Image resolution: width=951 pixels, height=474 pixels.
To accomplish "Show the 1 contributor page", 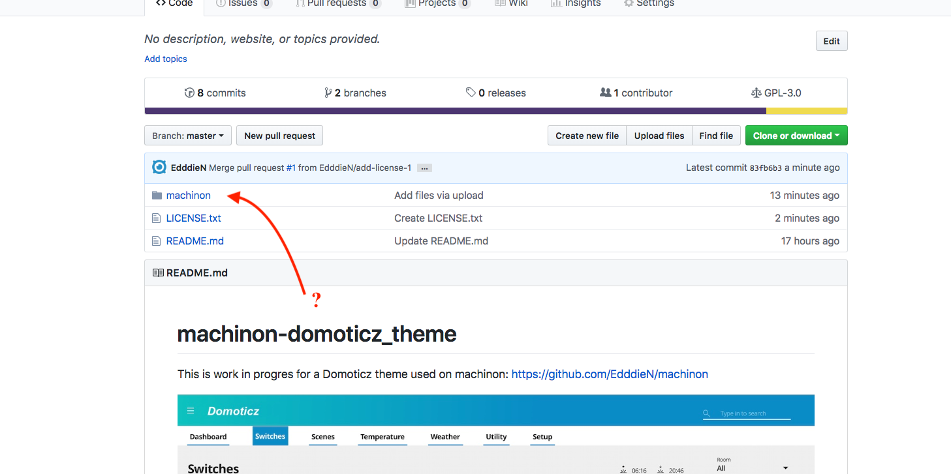I will click(x=636, y=93).
